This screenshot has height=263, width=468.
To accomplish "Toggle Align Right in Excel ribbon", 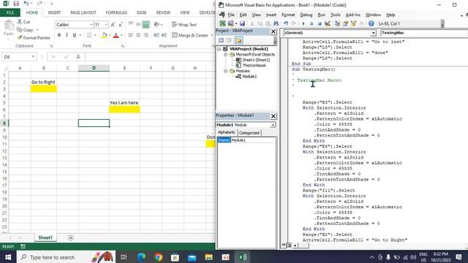I will coord(146,35).
